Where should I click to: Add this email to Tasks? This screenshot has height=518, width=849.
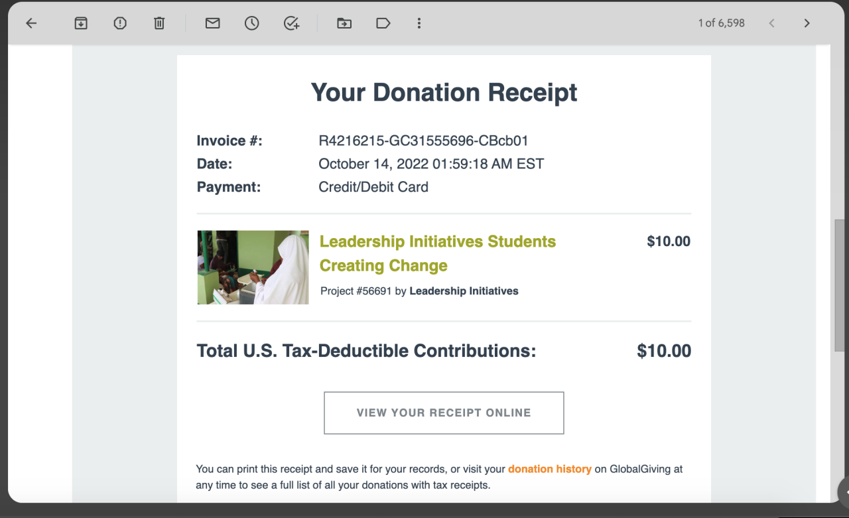[291, 23]
